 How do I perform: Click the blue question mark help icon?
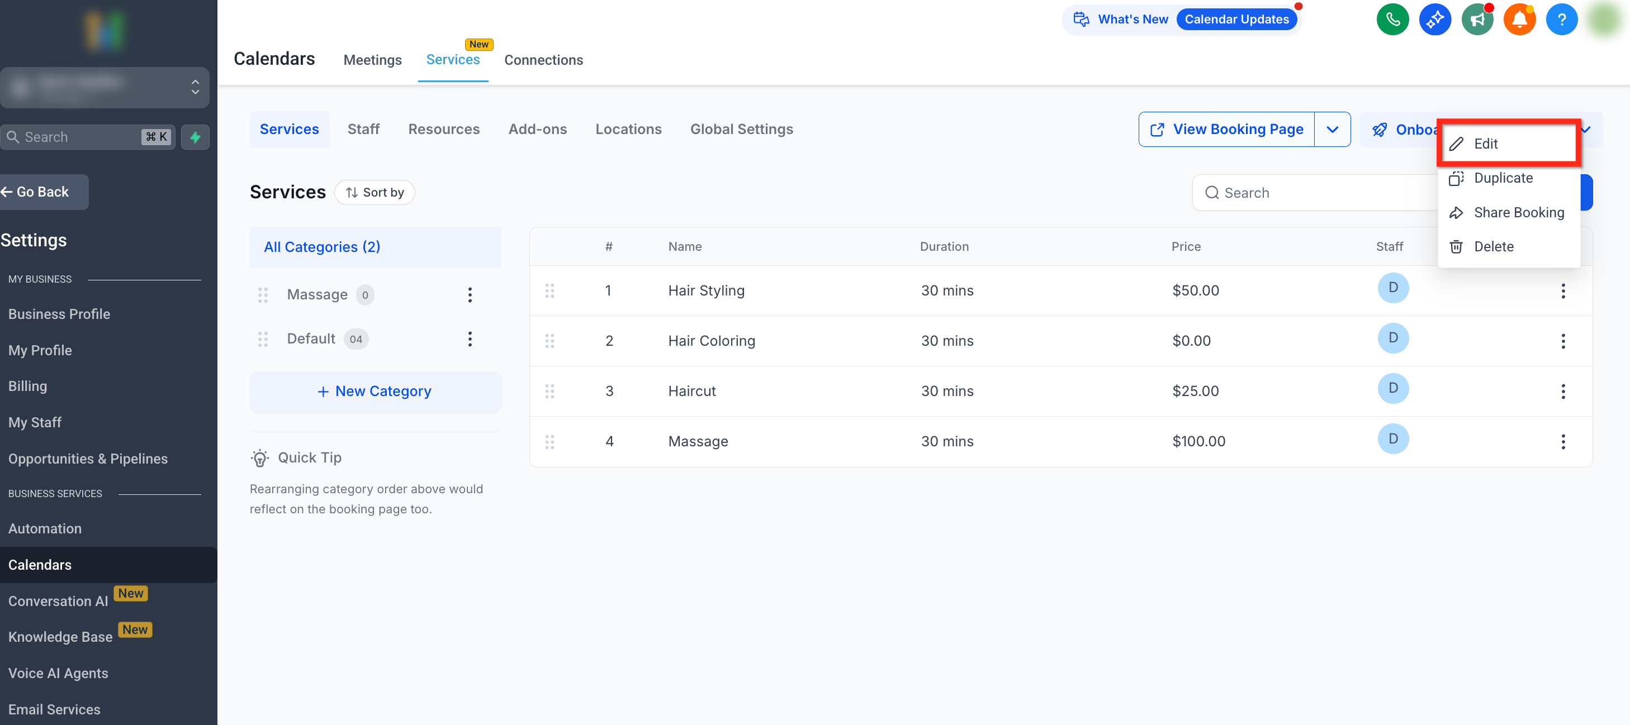(1561, 20)
